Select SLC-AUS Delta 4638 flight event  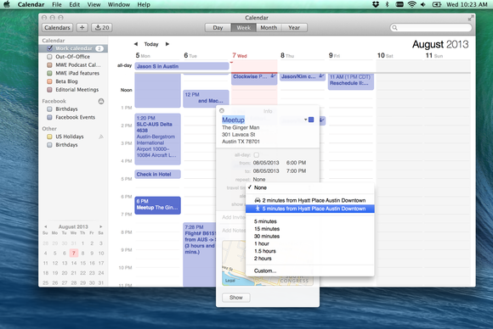157,139
